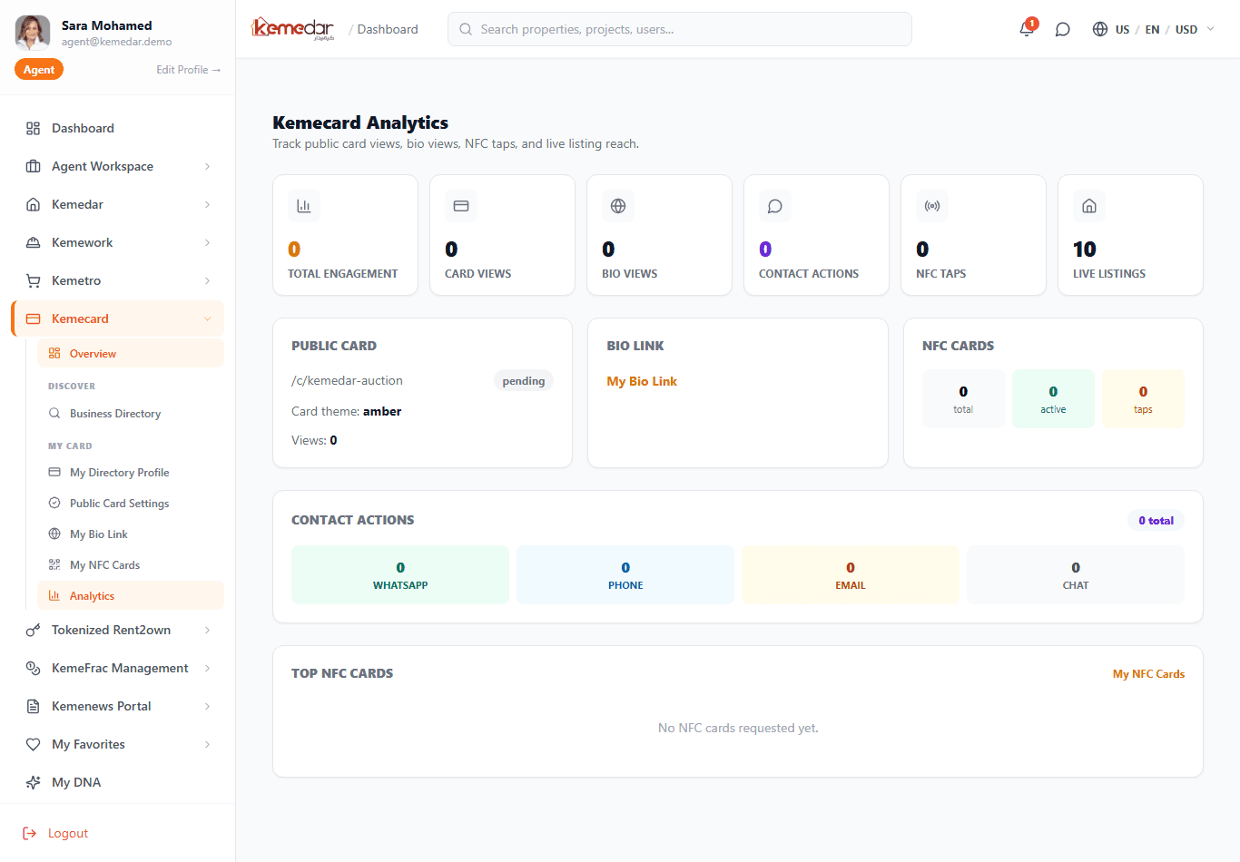Click the Chat contact actions tile
This screenshot has width=1240, height=862.
pyautogui.click(x=1076, y=575)
